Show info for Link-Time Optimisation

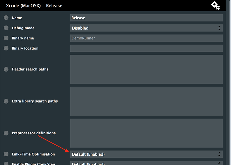pos(6,154)
